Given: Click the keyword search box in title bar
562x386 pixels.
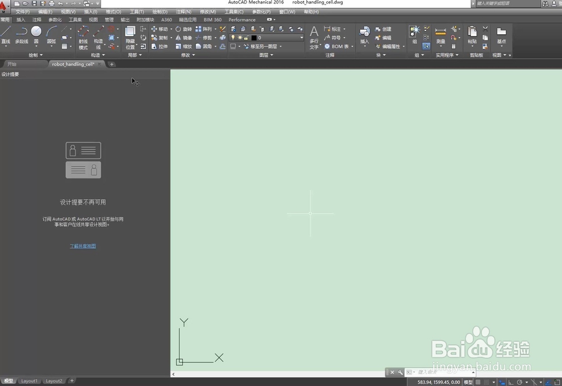Looking at the screenshot, I should coord(507,3).
